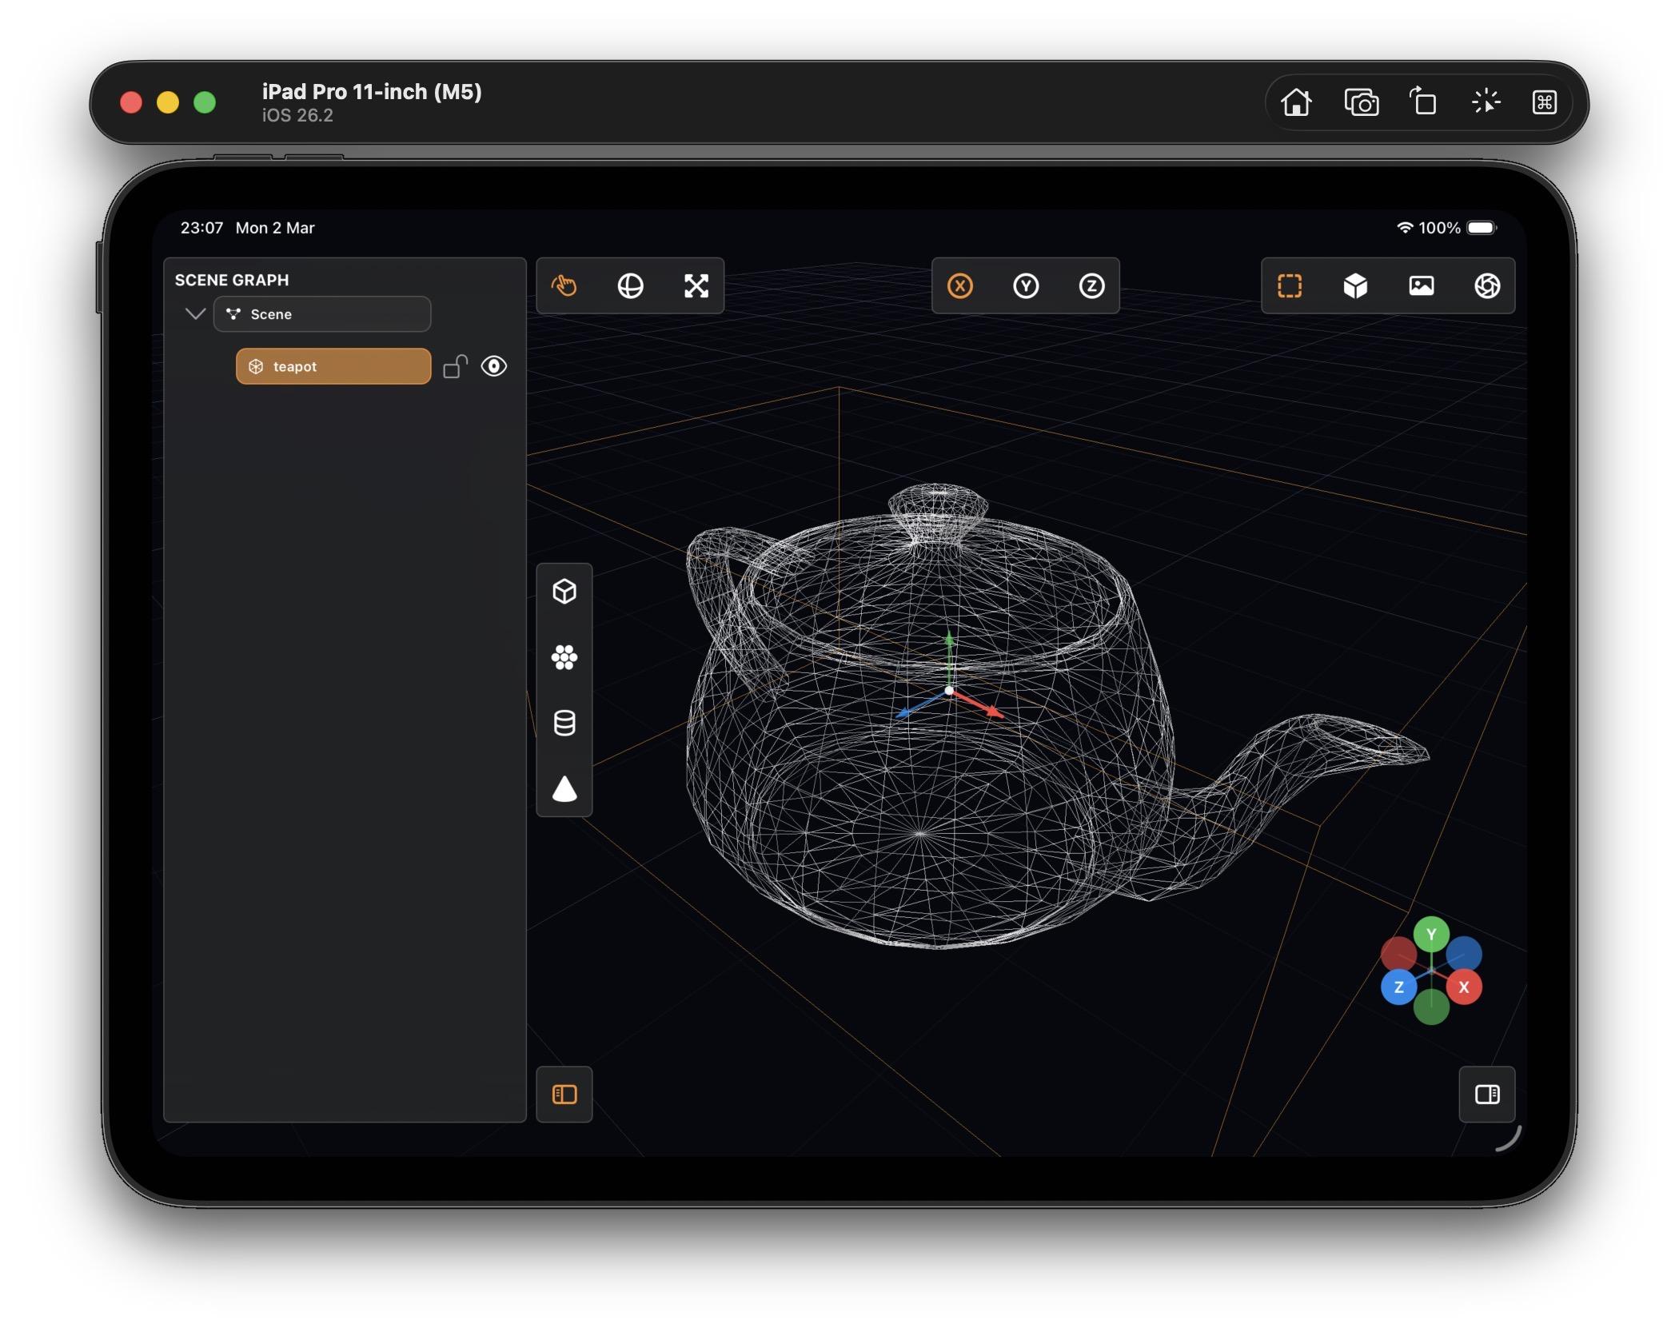Add a cylinder primitive
The height and width of the screenshot is (1340, 1679).
click(564, 723)
